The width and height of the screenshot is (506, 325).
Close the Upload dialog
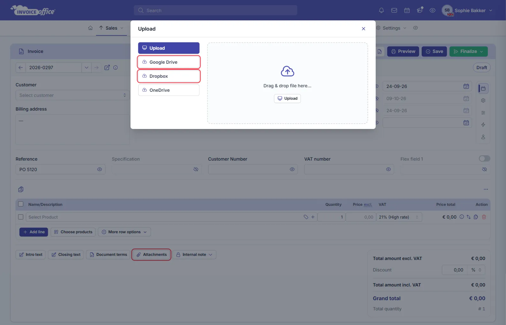363,29
